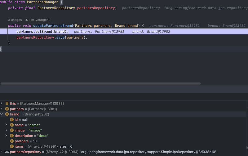The width and height of the screenshot is (248, 156).
Task: Click the 'size = 0' text of items
Action: coord(66,146)
